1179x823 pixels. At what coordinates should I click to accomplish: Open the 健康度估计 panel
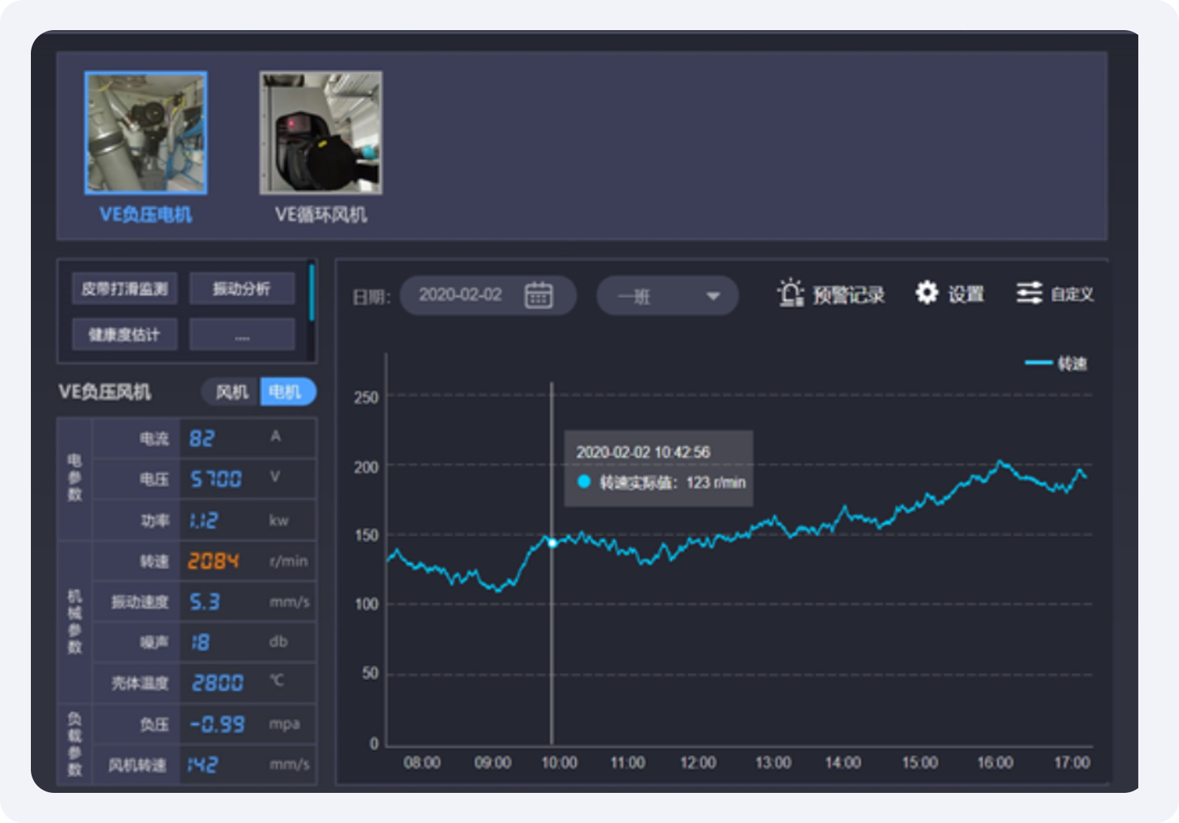(124, 334)
